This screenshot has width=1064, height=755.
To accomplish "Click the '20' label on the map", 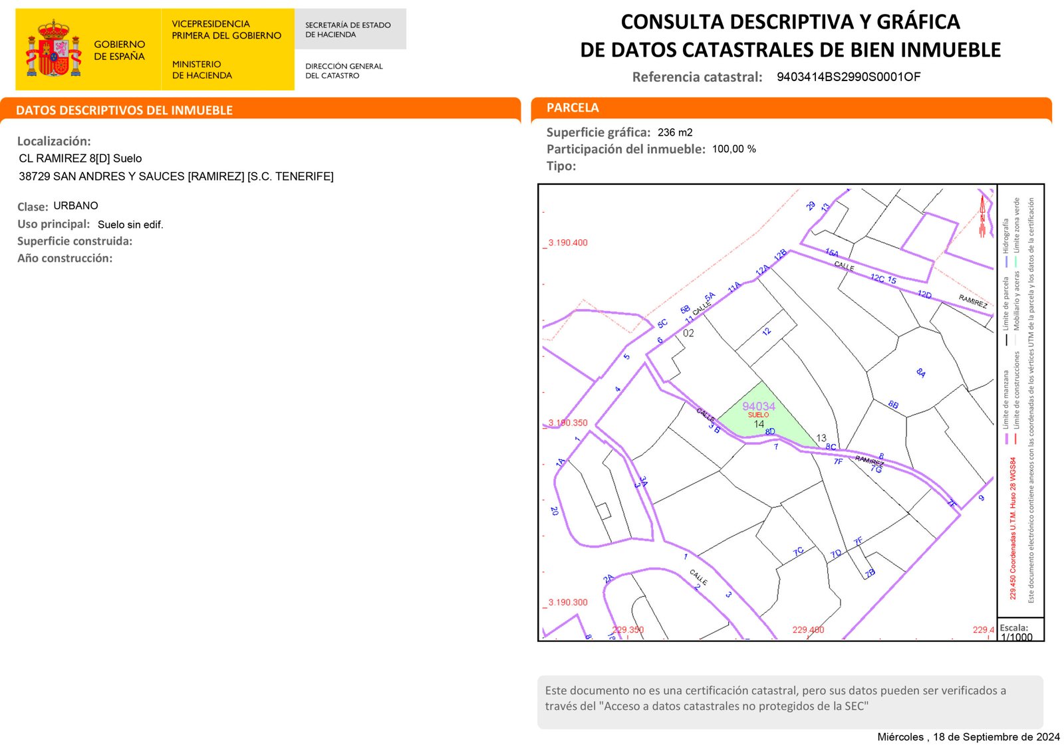I will tap(555, 511).
